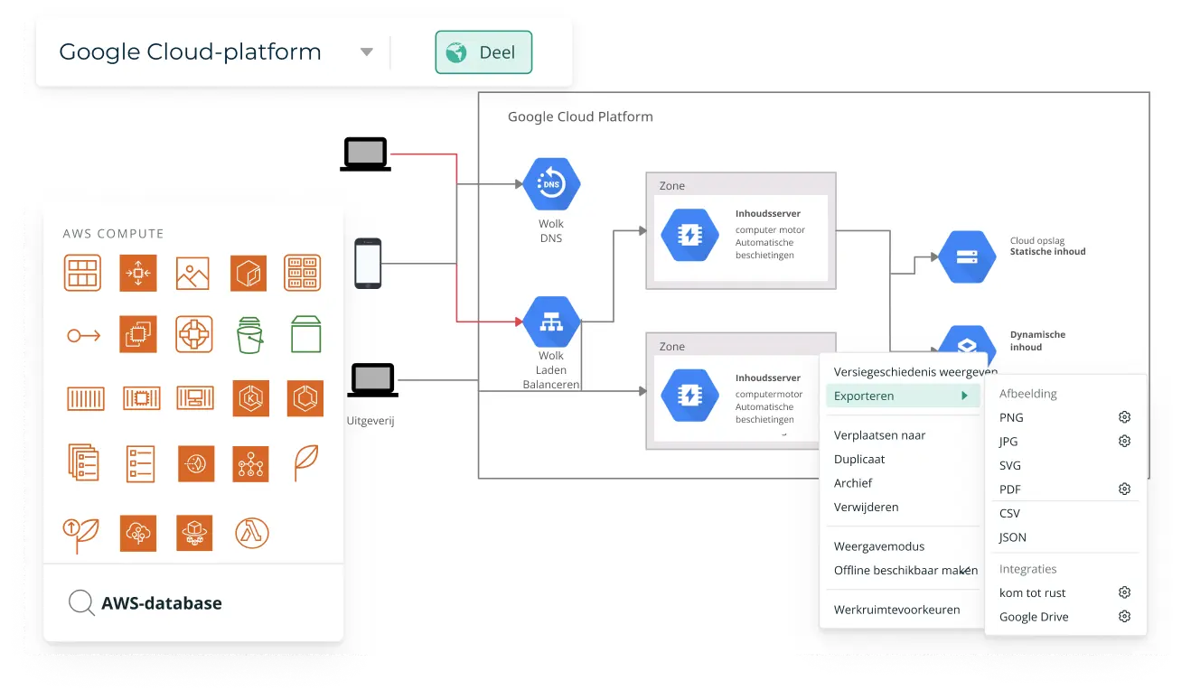Select the orange filled cube icon

point(249,273)
